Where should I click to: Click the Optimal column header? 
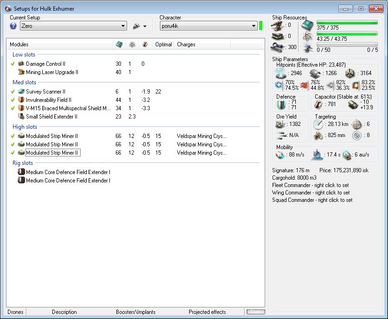pyautogui.click(x=163, y=44)
